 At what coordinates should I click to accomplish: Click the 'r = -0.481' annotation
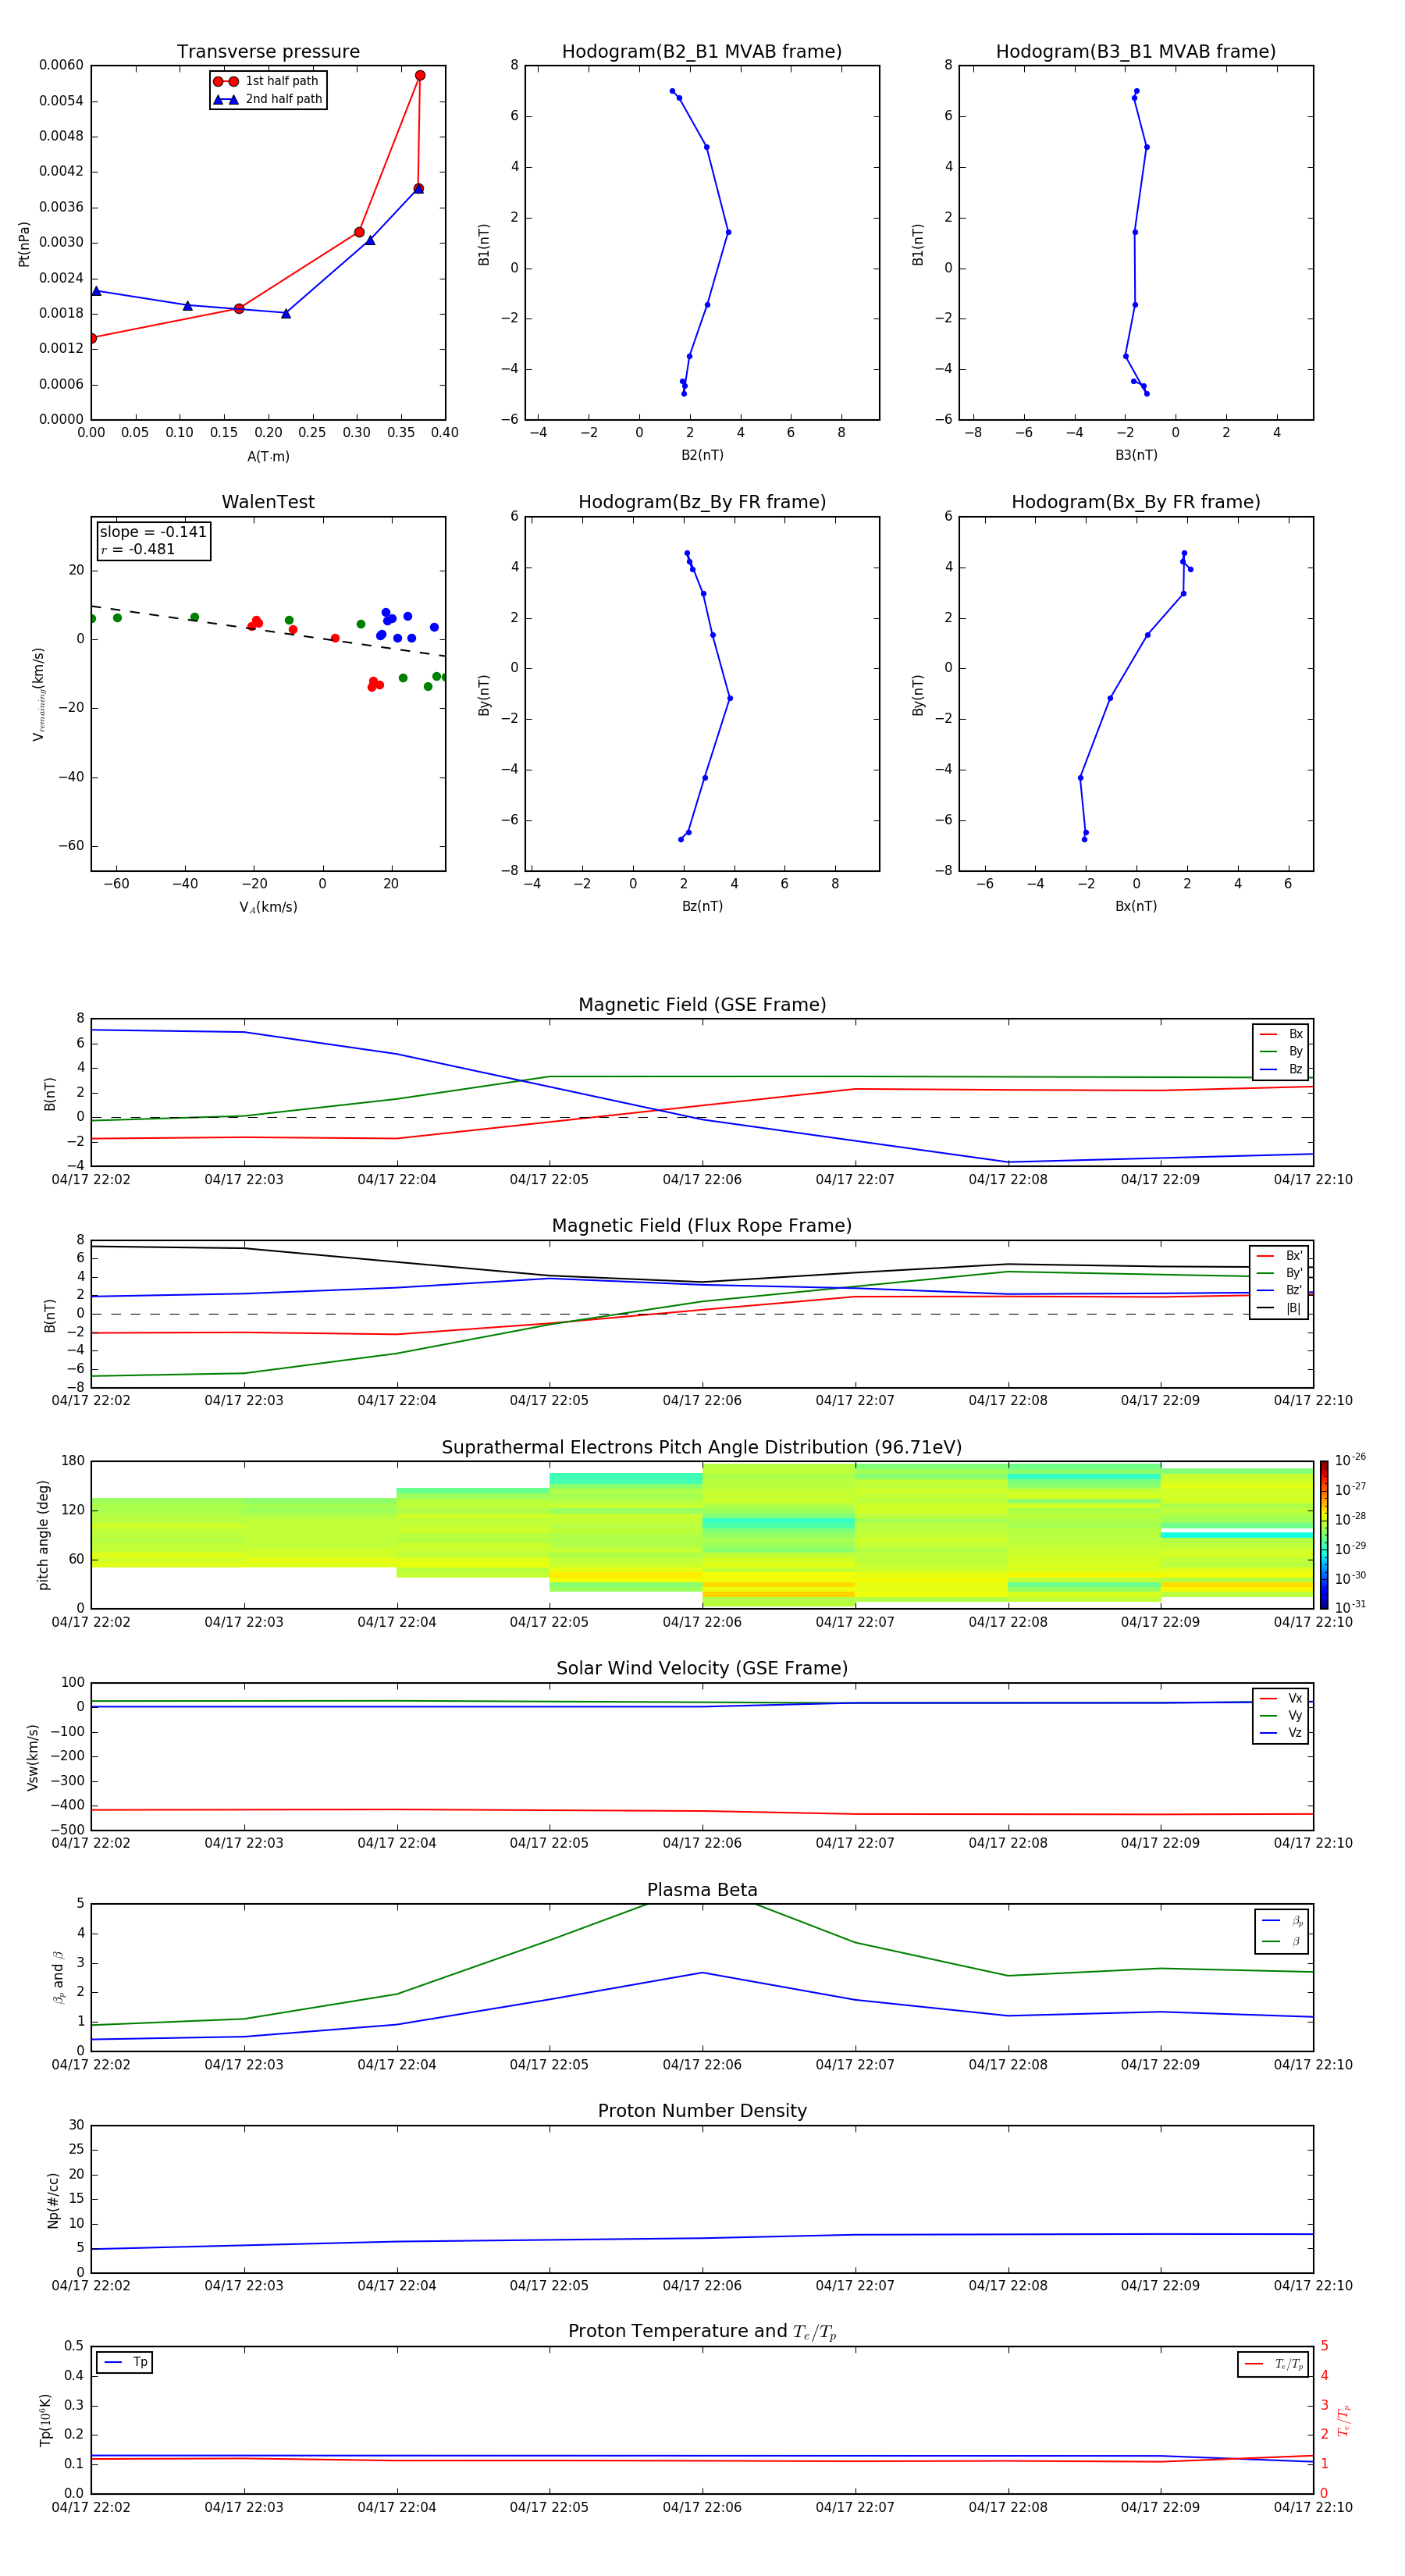tap(137, 549)
